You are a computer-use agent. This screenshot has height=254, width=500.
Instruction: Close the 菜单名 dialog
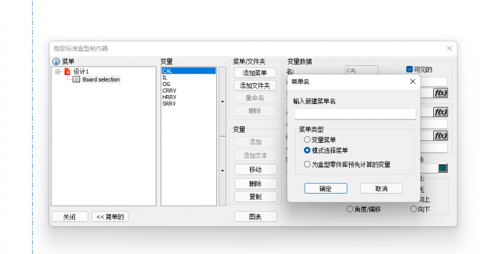412,82
